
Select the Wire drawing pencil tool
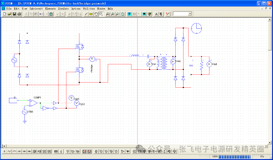click(x=86, y=14)
